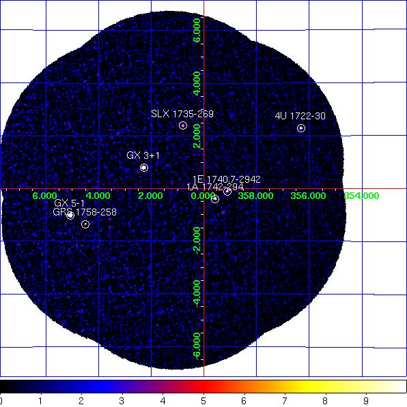Click the 358.000 longitude axis label
Viewport: 407px width, 407px height.
(x=255, y=196)
